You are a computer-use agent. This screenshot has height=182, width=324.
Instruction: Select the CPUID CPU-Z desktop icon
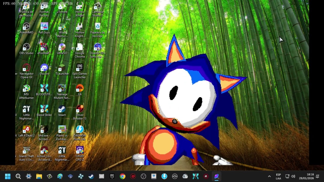point(80,154)
